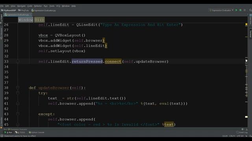
Task: Run the Expression Evaluator configuration
Action: 236,10
